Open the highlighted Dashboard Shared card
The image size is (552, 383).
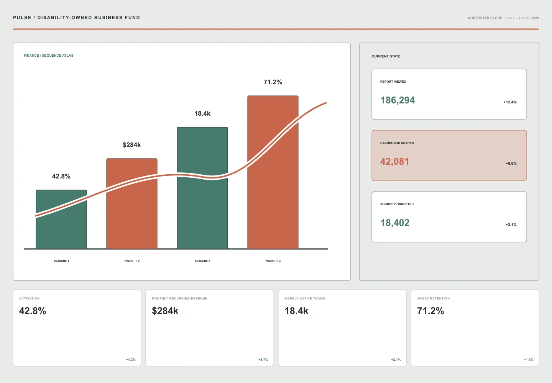pos(449,155)
